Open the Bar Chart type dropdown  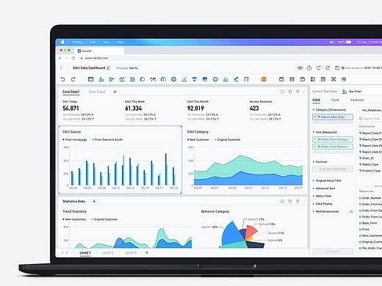tap(361, 92)
